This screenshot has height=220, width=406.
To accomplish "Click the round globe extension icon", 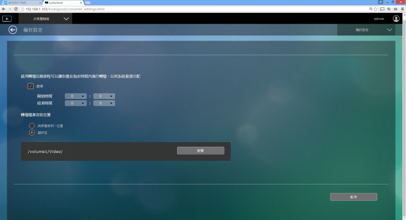I will [x=389, y=9].
